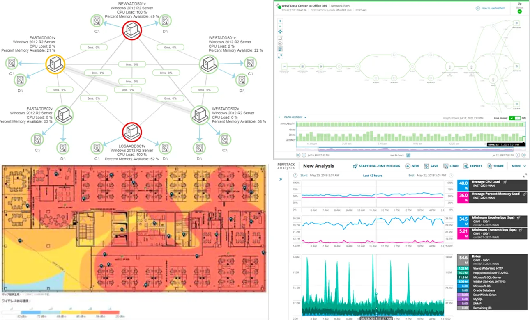
Task: Open the Last 24 hours calendar icon
Action: (x=408, y=155)
